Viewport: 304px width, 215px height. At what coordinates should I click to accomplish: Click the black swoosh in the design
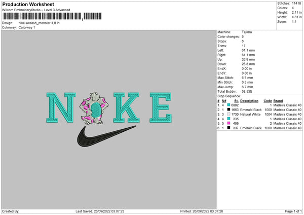(x=106, y=136)
